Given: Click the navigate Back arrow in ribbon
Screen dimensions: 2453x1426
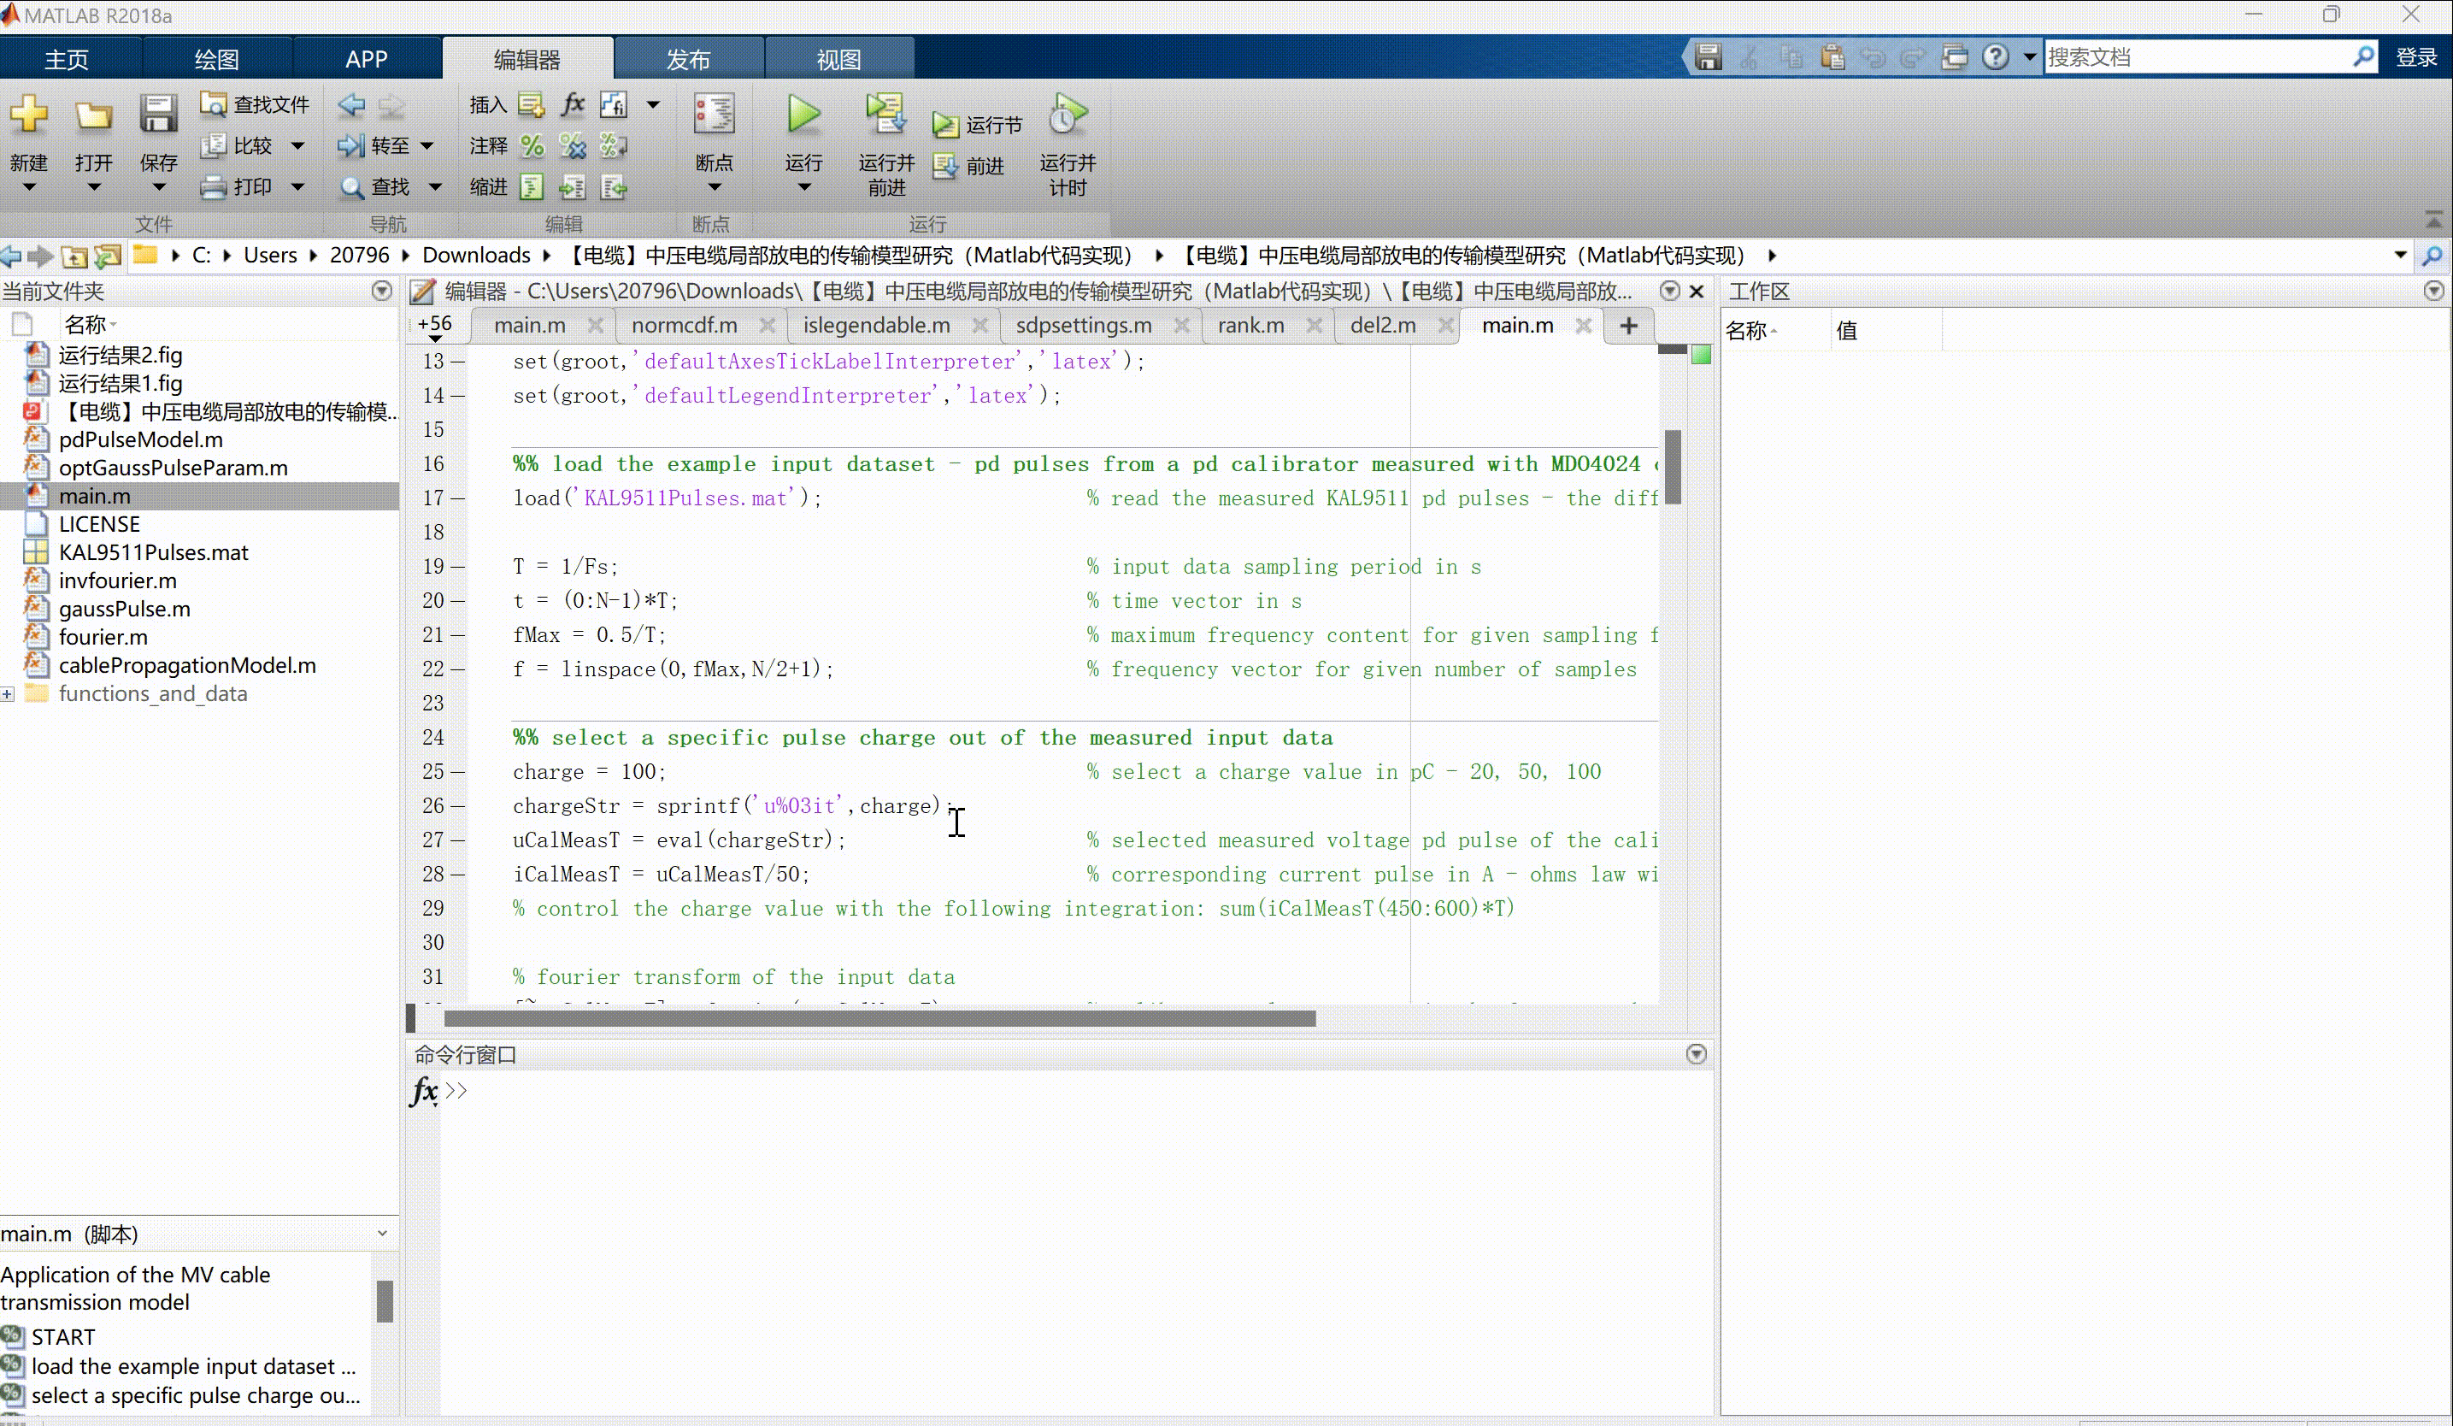Looking at the screenshot, I should click(x=351, y=104).
